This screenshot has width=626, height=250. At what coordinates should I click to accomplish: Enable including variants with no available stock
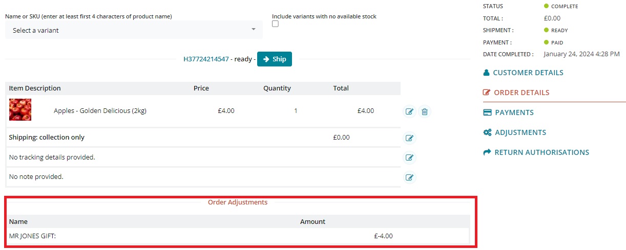pos(276,24)
